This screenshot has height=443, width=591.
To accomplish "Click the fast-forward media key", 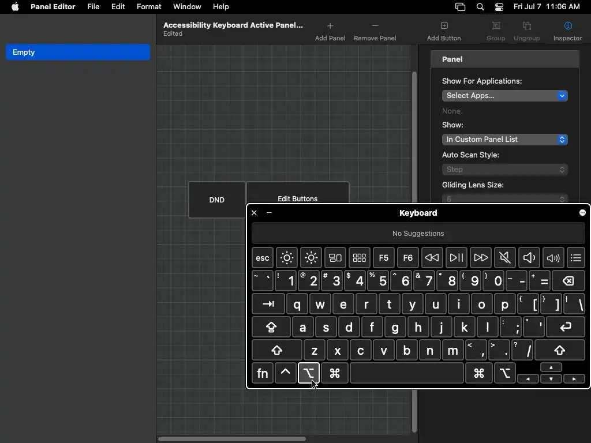I will click(x=481, y=258).
